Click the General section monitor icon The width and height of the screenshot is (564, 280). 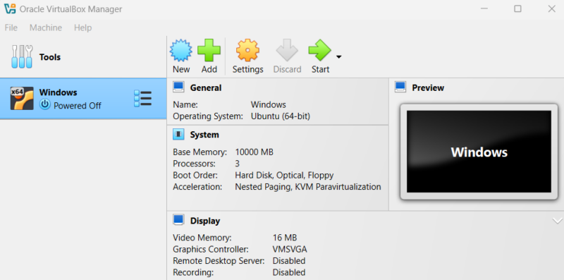178,87
